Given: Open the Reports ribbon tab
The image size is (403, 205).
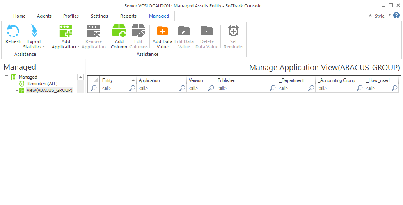Looking at the screenshot, I should point(128,16).
